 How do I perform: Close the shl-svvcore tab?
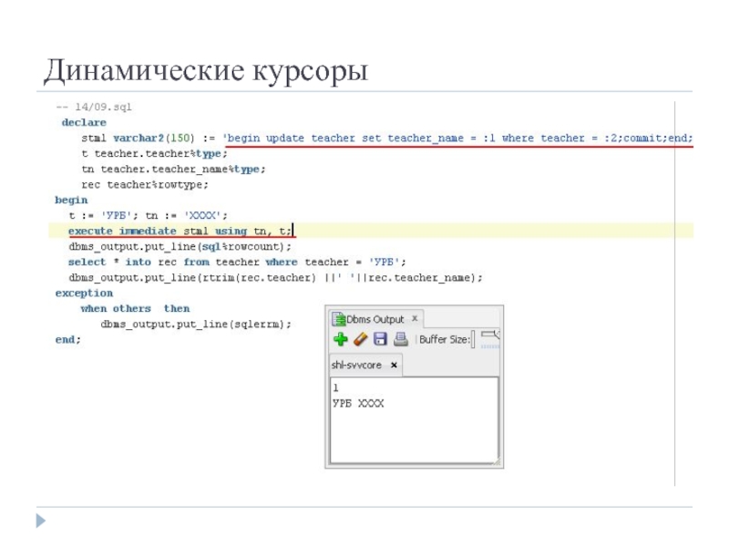point(394,365)
